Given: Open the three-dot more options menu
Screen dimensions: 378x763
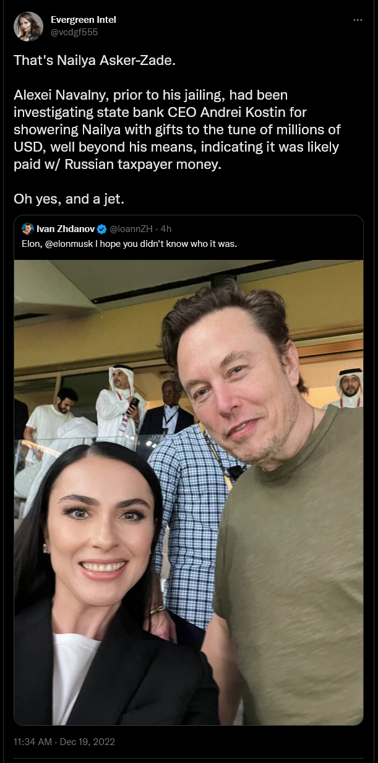Looking at the screenshot, I should pyautogui.click(x=358, y=20).
